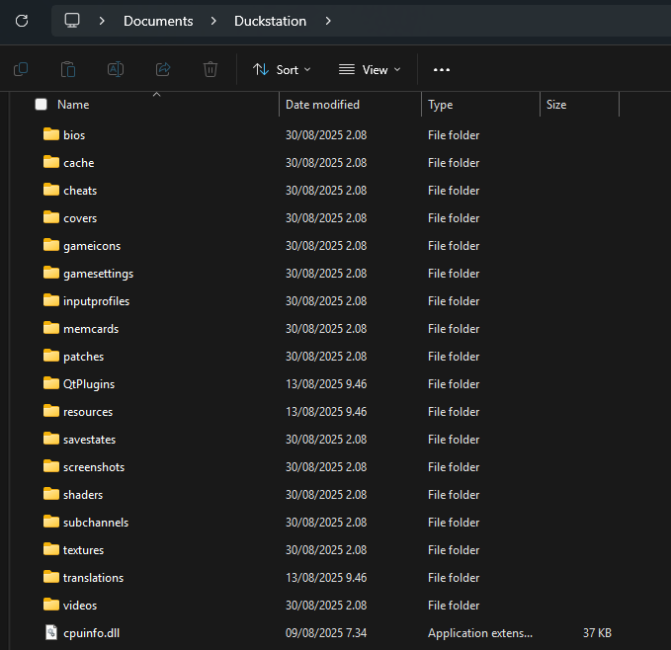
Task: Click the memcards folder icon
Action: tap(51, 328)
